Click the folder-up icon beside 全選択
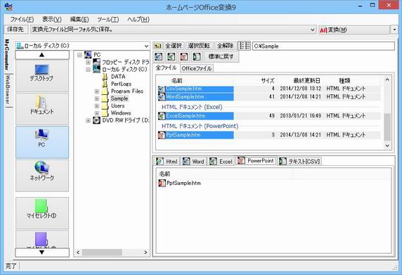The height and width of the screenshot is (275, 402). (x=157, y=46)
